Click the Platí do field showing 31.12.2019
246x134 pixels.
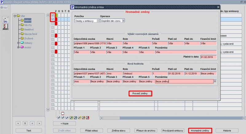coord(192,73)
